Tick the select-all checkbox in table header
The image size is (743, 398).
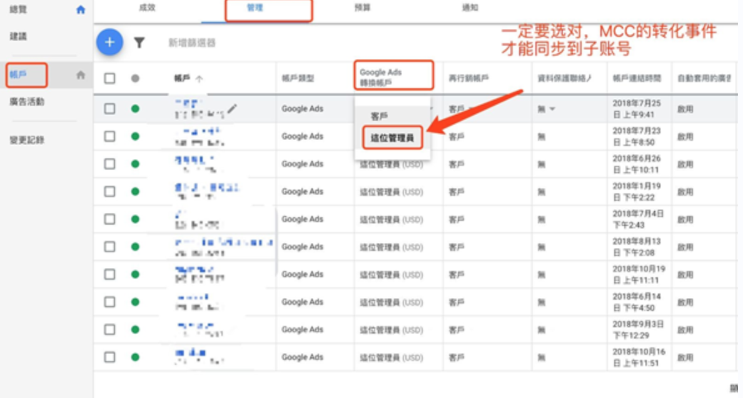tap(110, 79)
